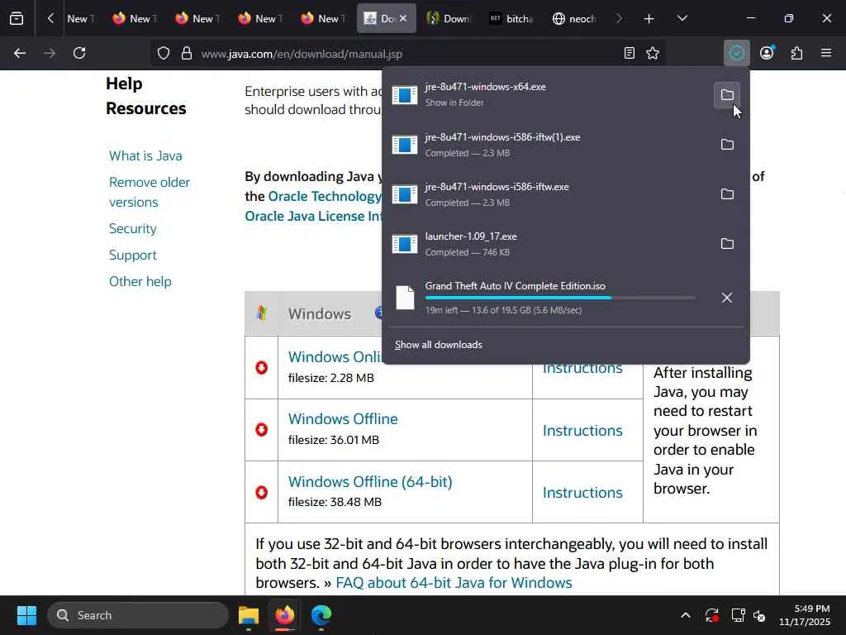846x635 pixels.
Task: Click the Windows Online download link
Action: click(x=335, y=357)
